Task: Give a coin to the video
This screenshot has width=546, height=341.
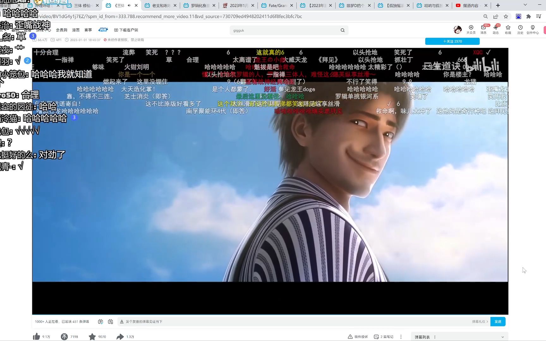Action: click(x=64, y=337)
